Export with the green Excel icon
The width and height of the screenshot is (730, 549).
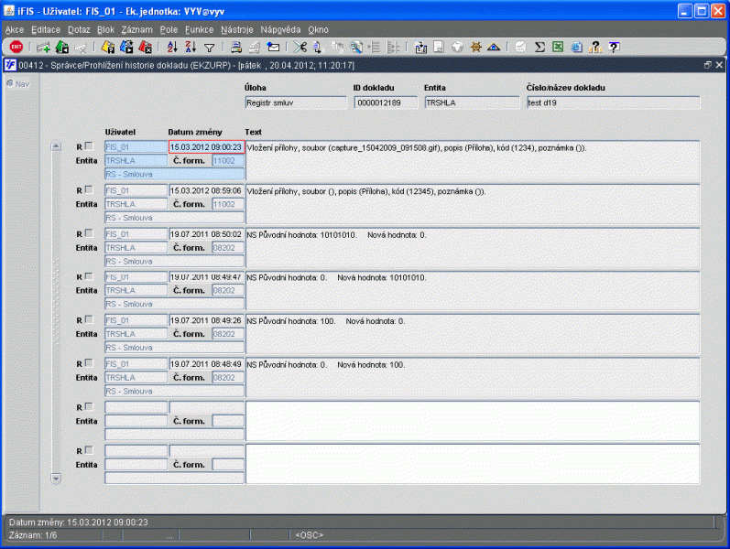(558, 47)
